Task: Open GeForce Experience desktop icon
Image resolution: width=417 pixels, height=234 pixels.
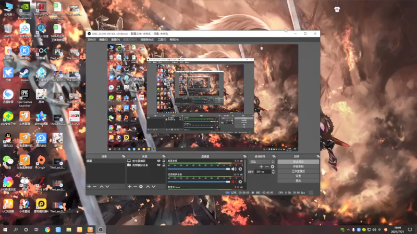Action: click(x=24, y=11)
